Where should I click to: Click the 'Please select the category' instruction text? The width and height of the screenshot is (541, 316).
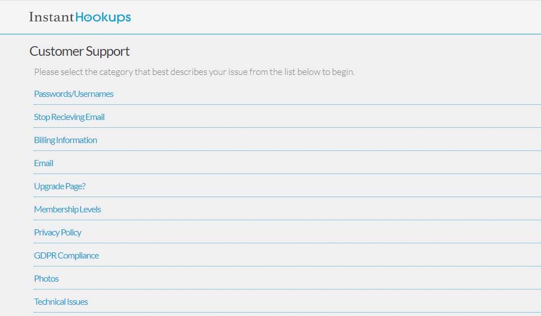tap(194, 72)
